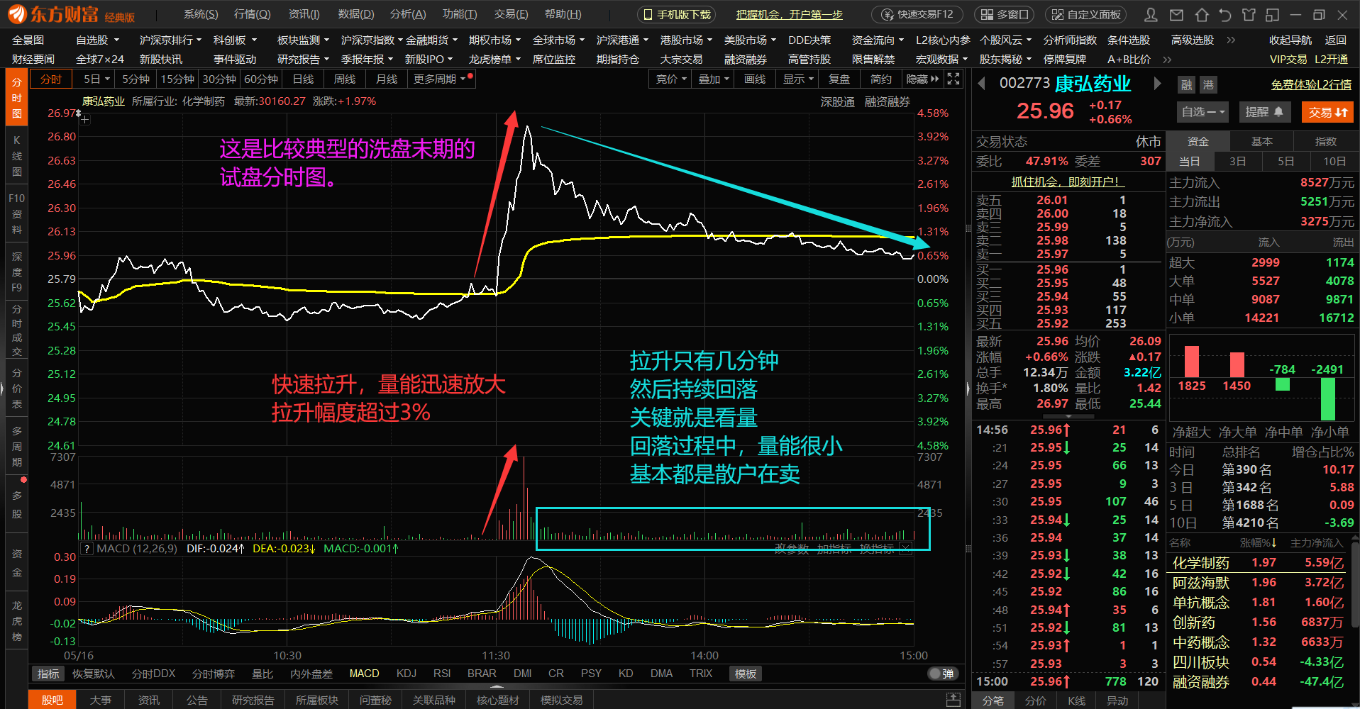Switch indicator to 分时DDX
The image size is (1360, 709).
[x=154, y=674]
